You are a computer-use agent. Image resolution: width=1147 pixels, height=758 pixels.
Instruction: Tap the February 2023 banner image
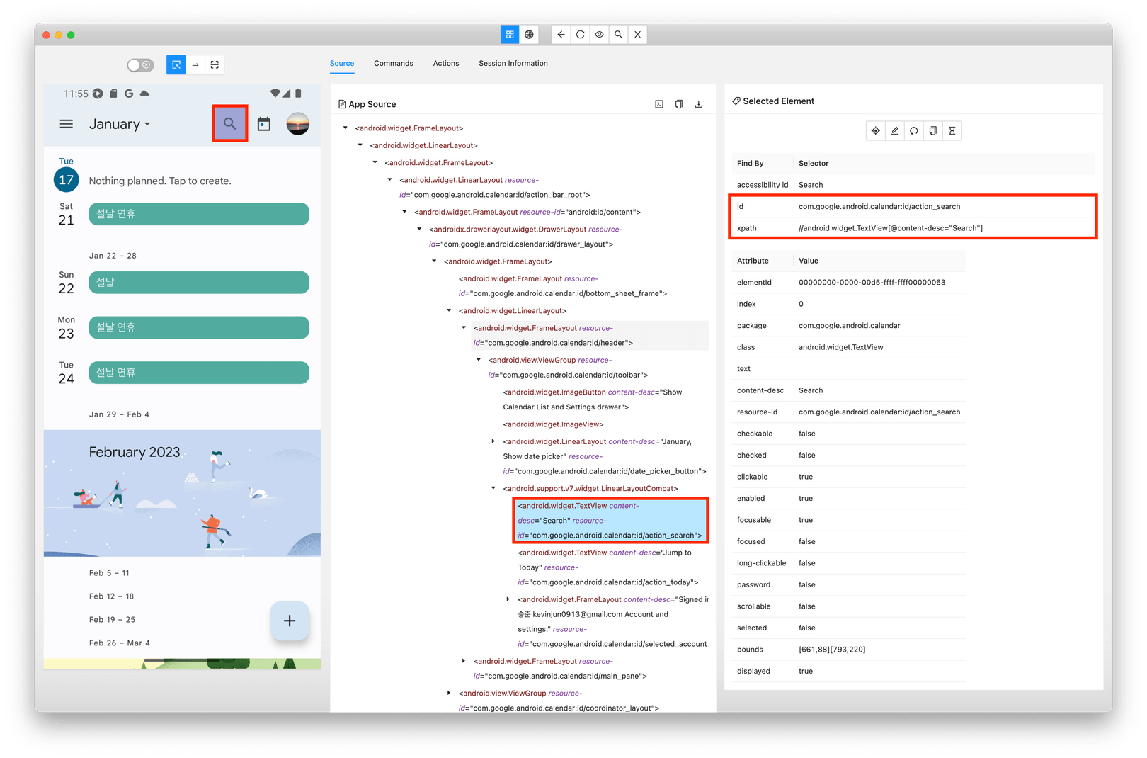pyautogui.click(x=182, y=493)
